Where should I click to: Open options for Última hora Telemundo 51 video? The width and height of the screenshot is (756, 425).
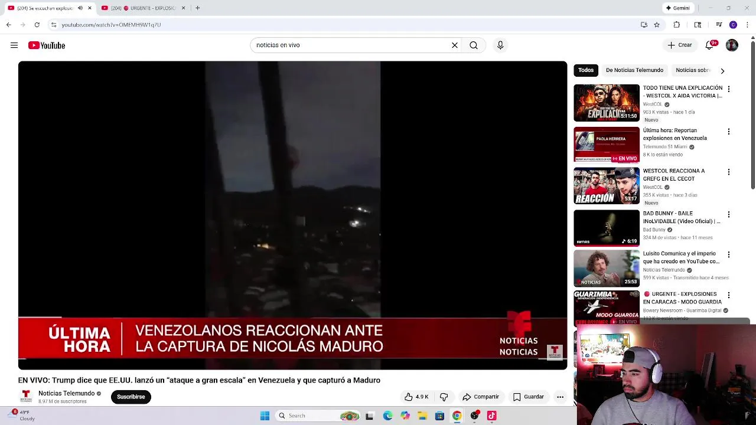[x=728, y=132]
